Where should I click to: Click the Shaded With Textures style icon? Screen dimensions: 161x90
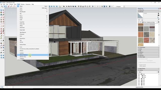[104, 6]
